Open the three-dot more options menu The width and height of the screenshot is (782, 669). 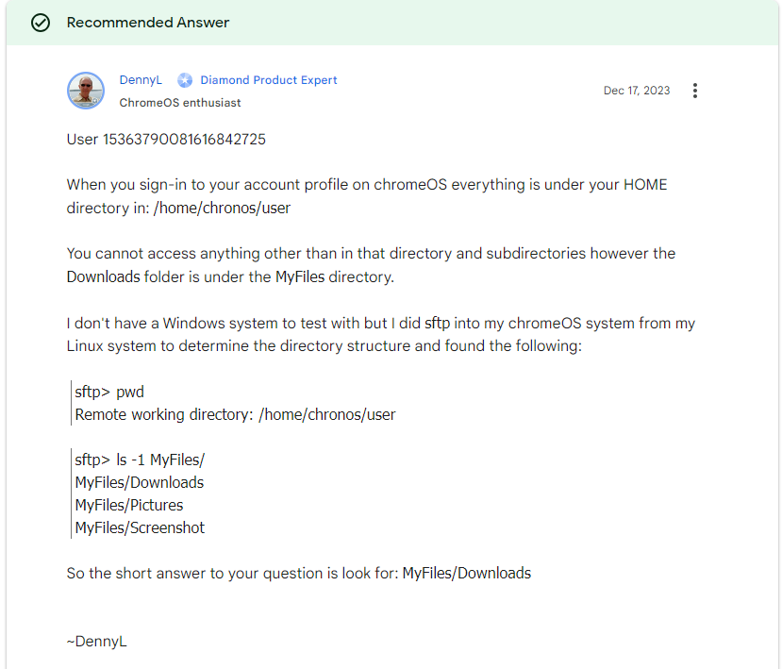pos(695,91)
